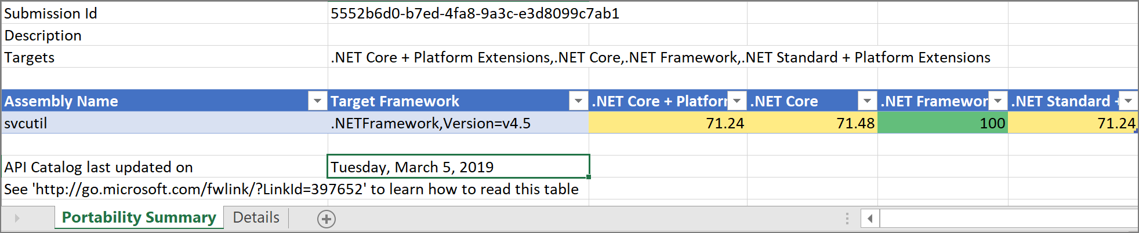
Task: Select the Tuesday, March 5, 2019 cell
Action: [458, 167]
